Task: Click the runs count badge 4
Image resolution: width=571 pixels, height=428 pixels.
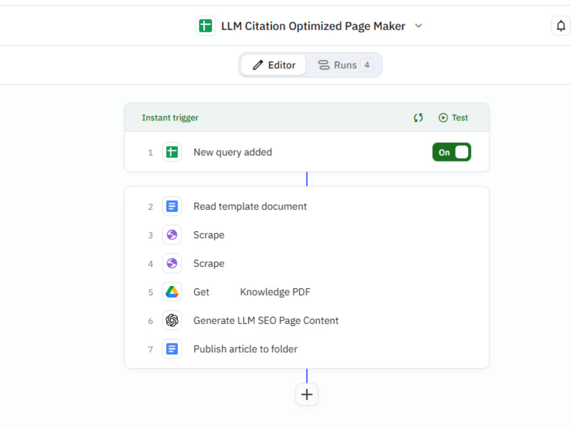Action: (367, 65)
